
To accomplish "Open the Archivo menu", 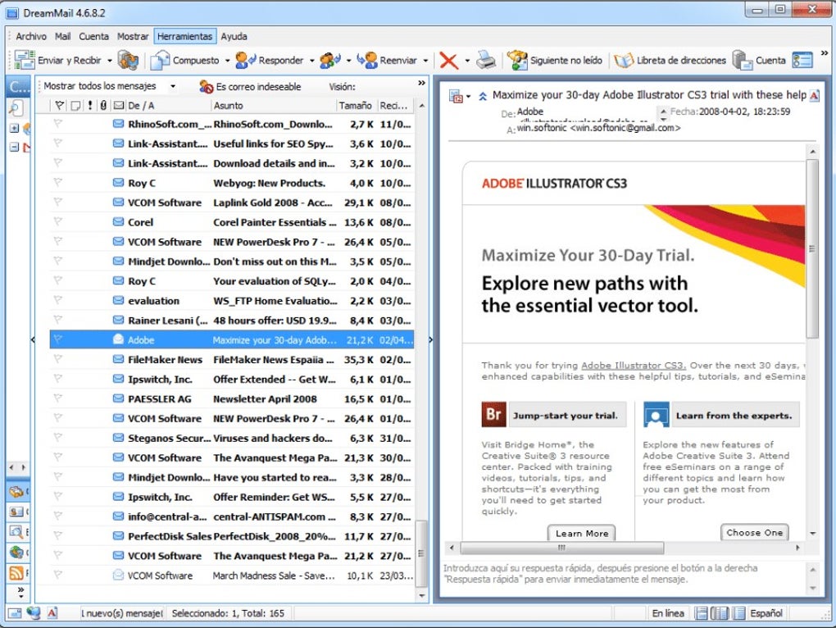I will click(x=31, y=36).
